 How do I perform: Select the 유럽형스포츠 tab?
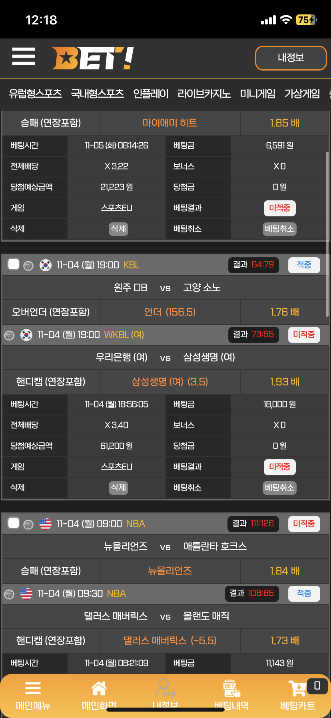tap(35, 94)
